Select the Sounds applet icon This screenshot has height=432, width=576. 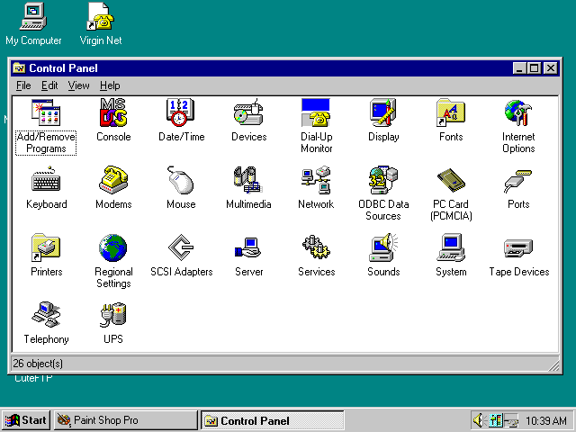(x=383, y=247)
